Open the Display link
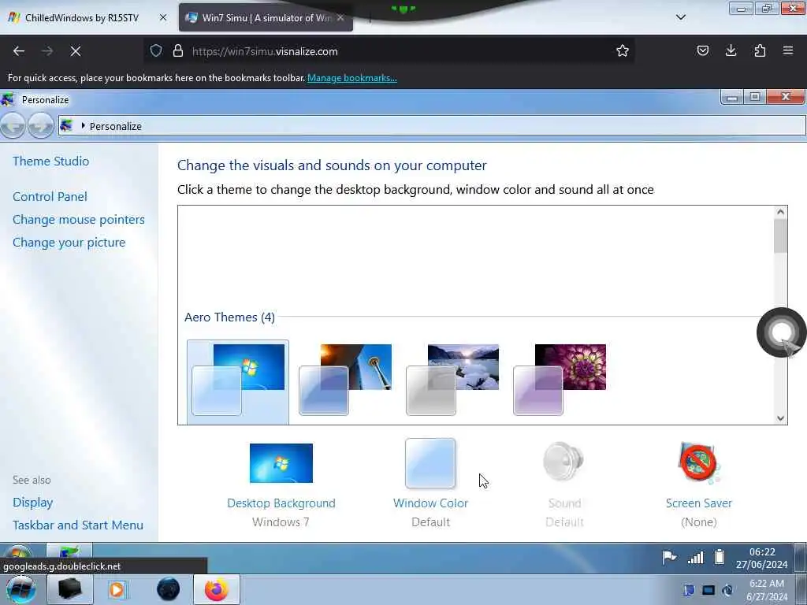The width and height of the screenshot is (807, 605). tap(33, 502)
